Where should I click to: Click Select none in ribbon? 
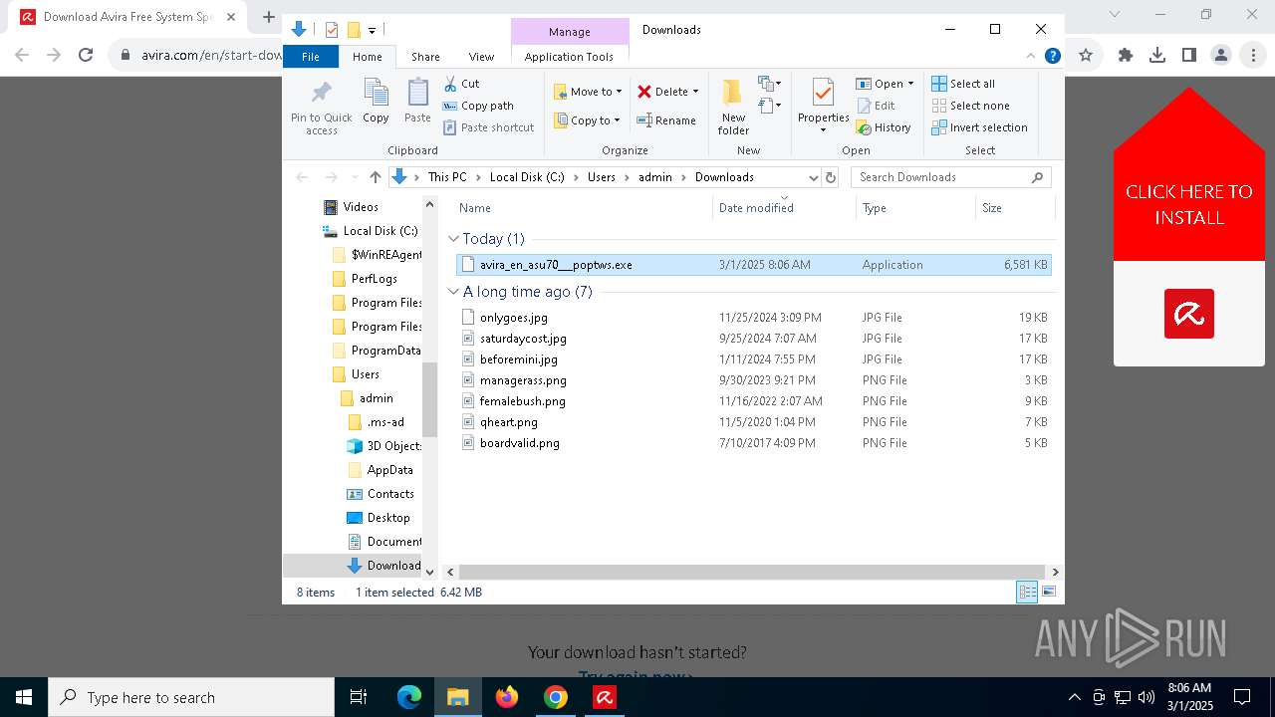click(970, 106)
